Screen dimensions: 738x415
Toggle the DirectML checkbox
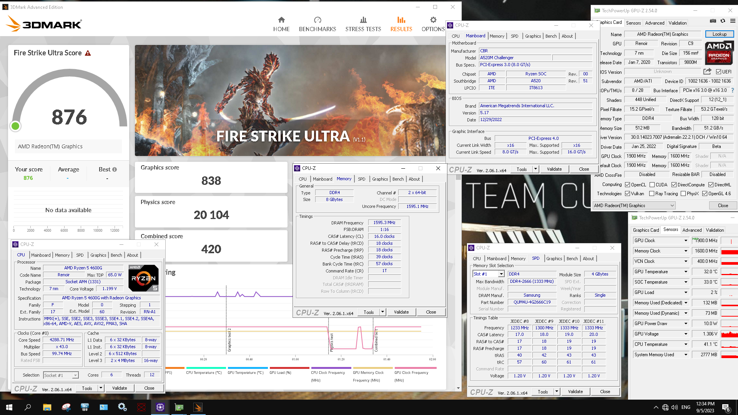pos(711,185)
